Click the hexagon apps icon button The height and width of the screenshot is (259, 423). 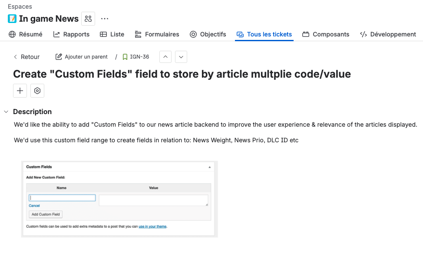point(37,91)
